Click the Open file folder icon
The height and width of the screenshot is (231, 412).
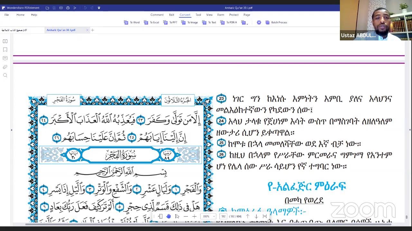coord(47,8)
